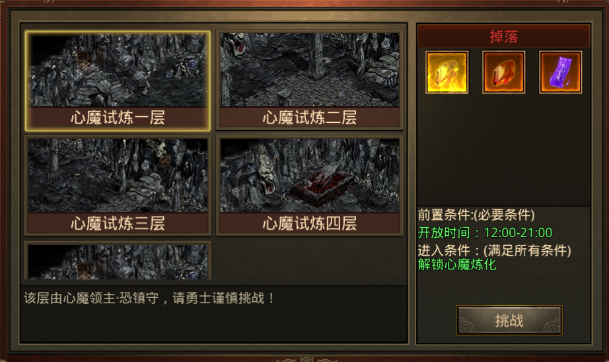Click the empty area below the drop icons
The width and height of the screenshot is (609, 362).
tap(504, 149)
